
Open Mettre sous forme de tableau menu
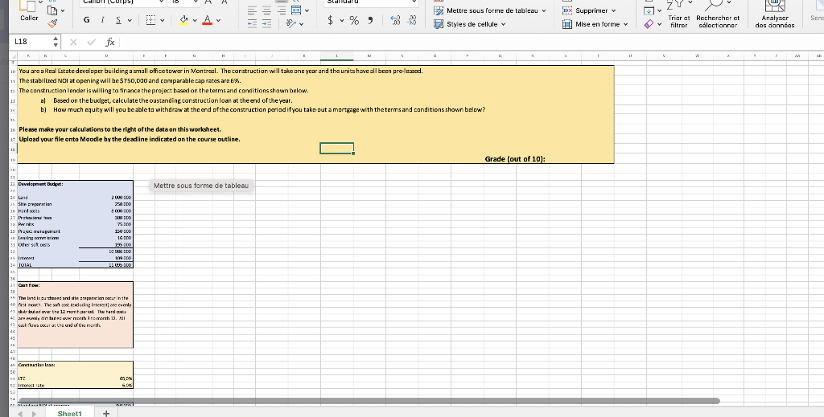coord(490,10)
